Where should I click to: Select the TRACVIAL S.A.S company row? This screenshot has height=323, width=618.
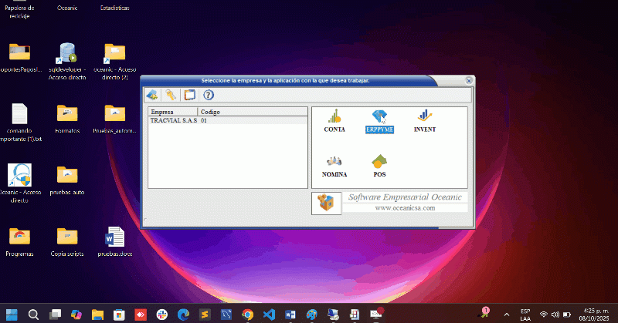[173, 121]
